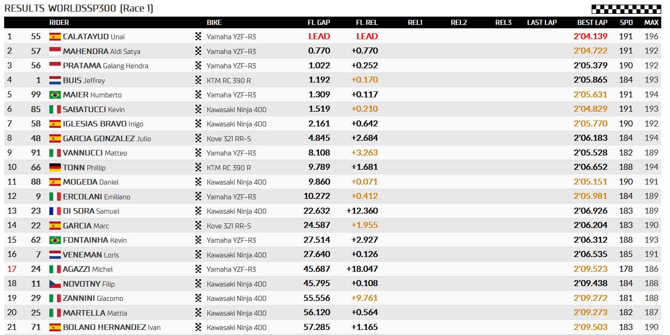Screen dimensions: 670x335
Task: Click the checkered flag icon in VENEMAN row
Action: point(198,255)
